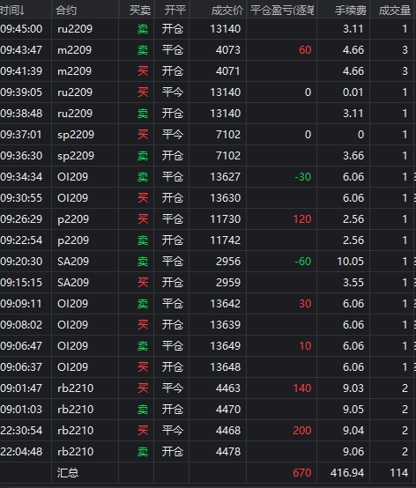Select the OI209 row with loss -30
This screenshot has width=416, height=488.
(x=207, y=177)
